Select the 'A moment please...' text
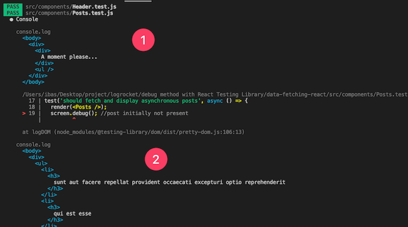 pos(69,57)
